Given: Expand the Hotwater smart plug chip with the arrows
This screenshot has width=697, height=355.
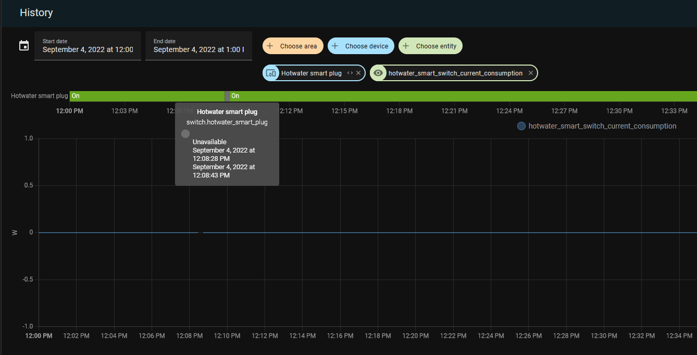Looking at the screenshot, I should click(350, 73).
